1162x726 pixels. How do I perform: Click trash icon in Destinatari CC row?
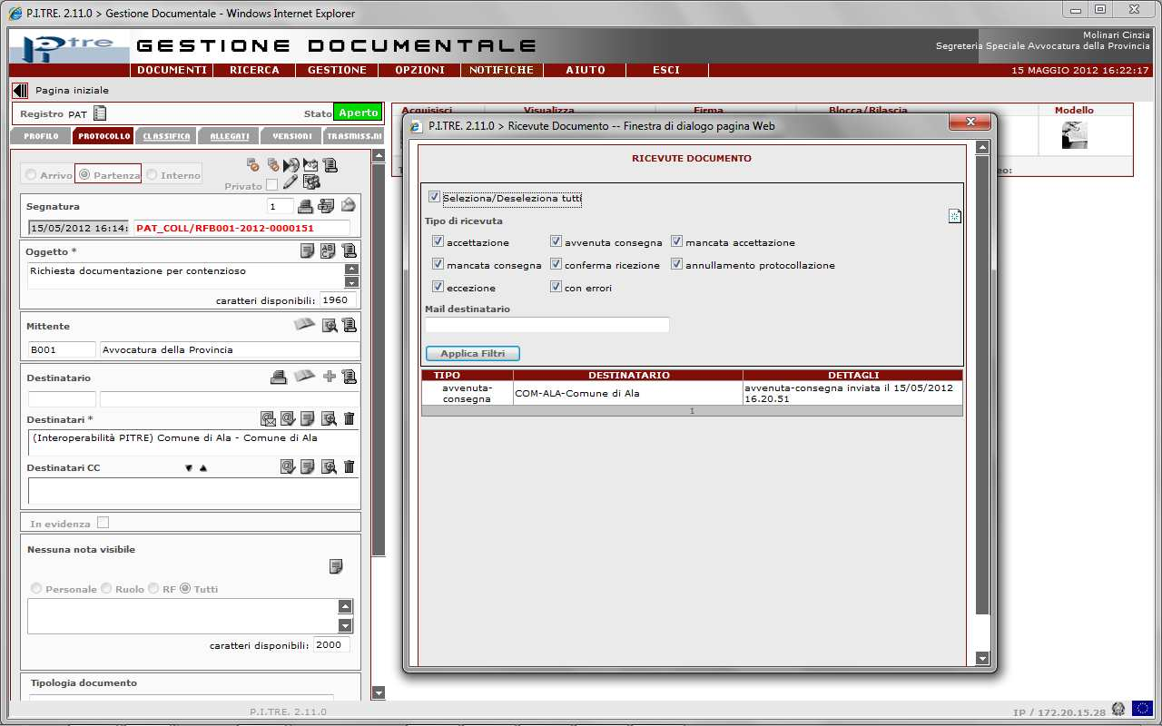(x=350, y=466)
